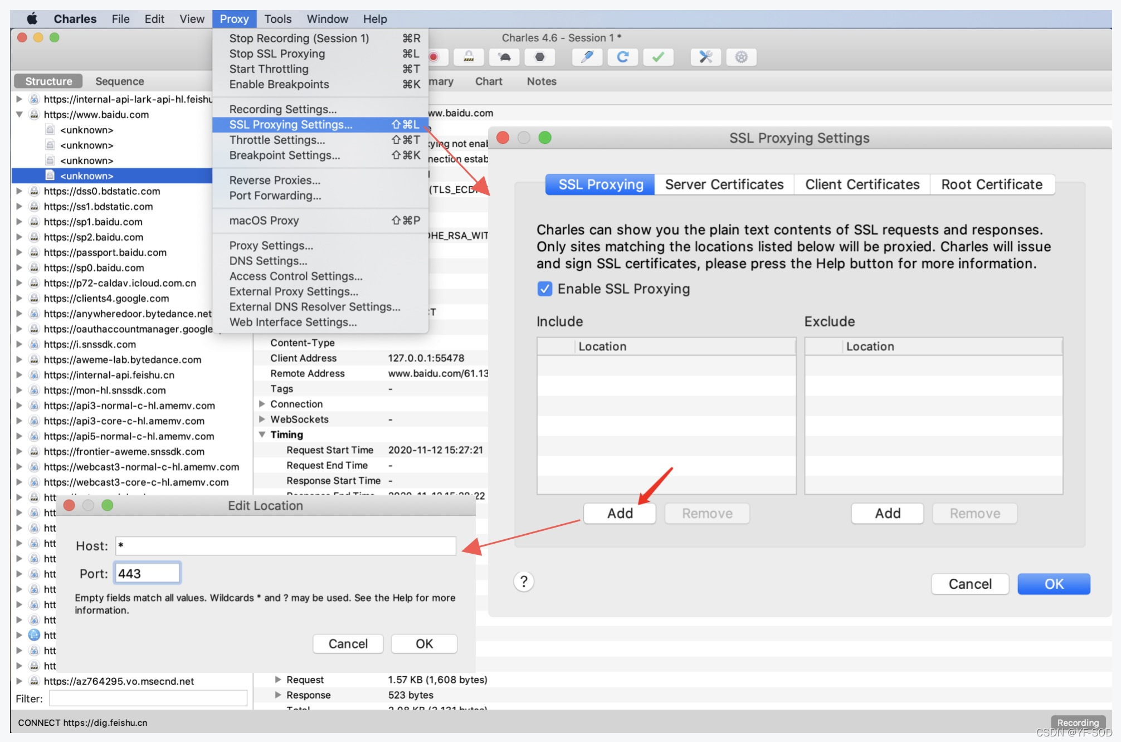Click the help question mark button
The height and width of the screenshot is (742, 1121).
pos(524,582)
